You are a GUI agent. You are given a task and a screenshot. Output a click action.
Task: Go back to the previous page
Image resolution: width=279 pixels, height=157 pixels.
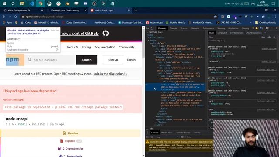pyautogui.click(x=4, y=17)
